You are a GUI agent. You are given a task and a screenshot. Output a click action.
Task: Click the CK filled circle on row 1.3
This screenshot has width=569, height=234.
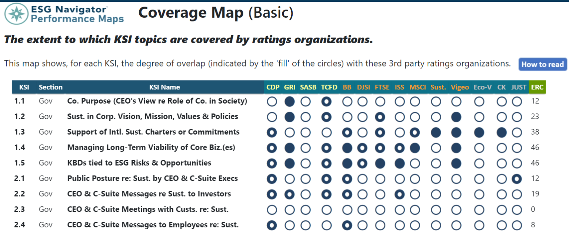[x=501, y=132]
